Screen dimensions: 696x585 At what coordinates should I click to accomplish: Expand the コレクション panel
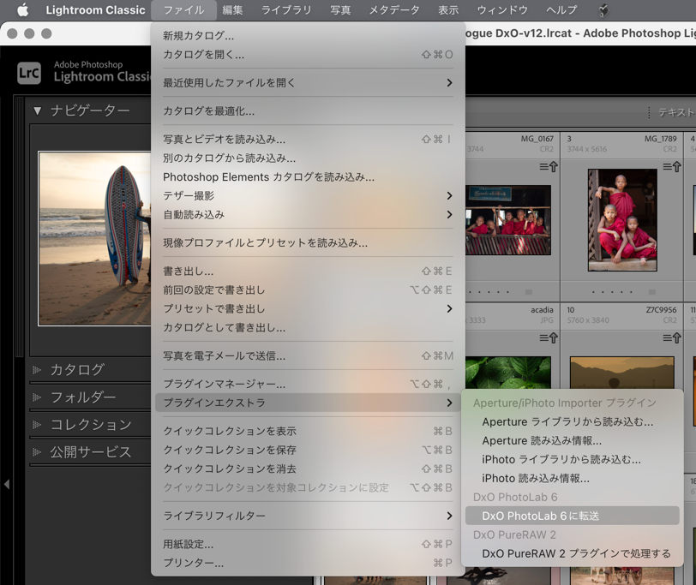pos(37,425)
